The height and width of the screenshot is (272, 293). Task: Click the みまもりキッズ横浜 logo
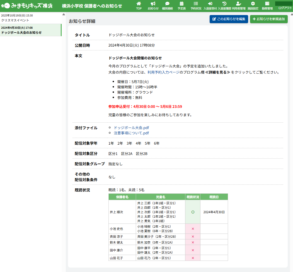[x=26, y=6]
